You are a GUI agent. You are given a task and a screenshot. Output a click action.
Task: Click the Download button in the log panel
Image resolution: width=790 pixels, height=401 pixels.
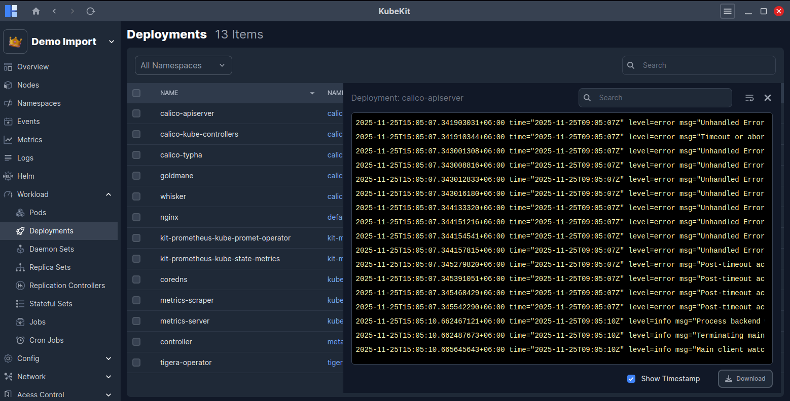745,379
